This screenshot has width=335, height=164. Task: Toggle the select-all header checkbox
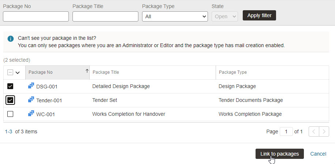pyautogui.click(x=10, y=73)
